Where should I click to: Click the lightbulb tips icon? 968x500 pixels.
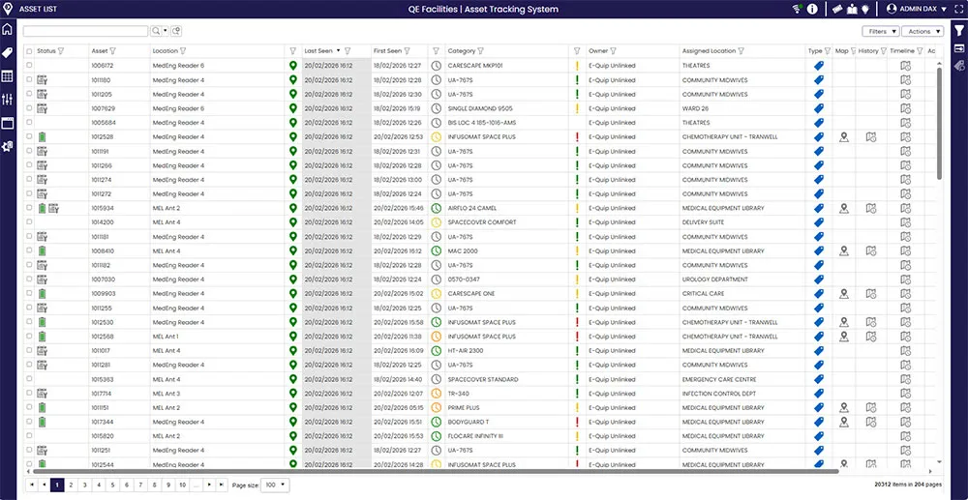(866, 9)
